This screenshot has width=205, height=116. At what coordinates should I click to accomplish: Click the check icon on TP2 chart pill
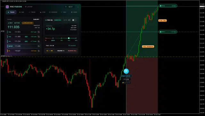(x=161, y=6)
